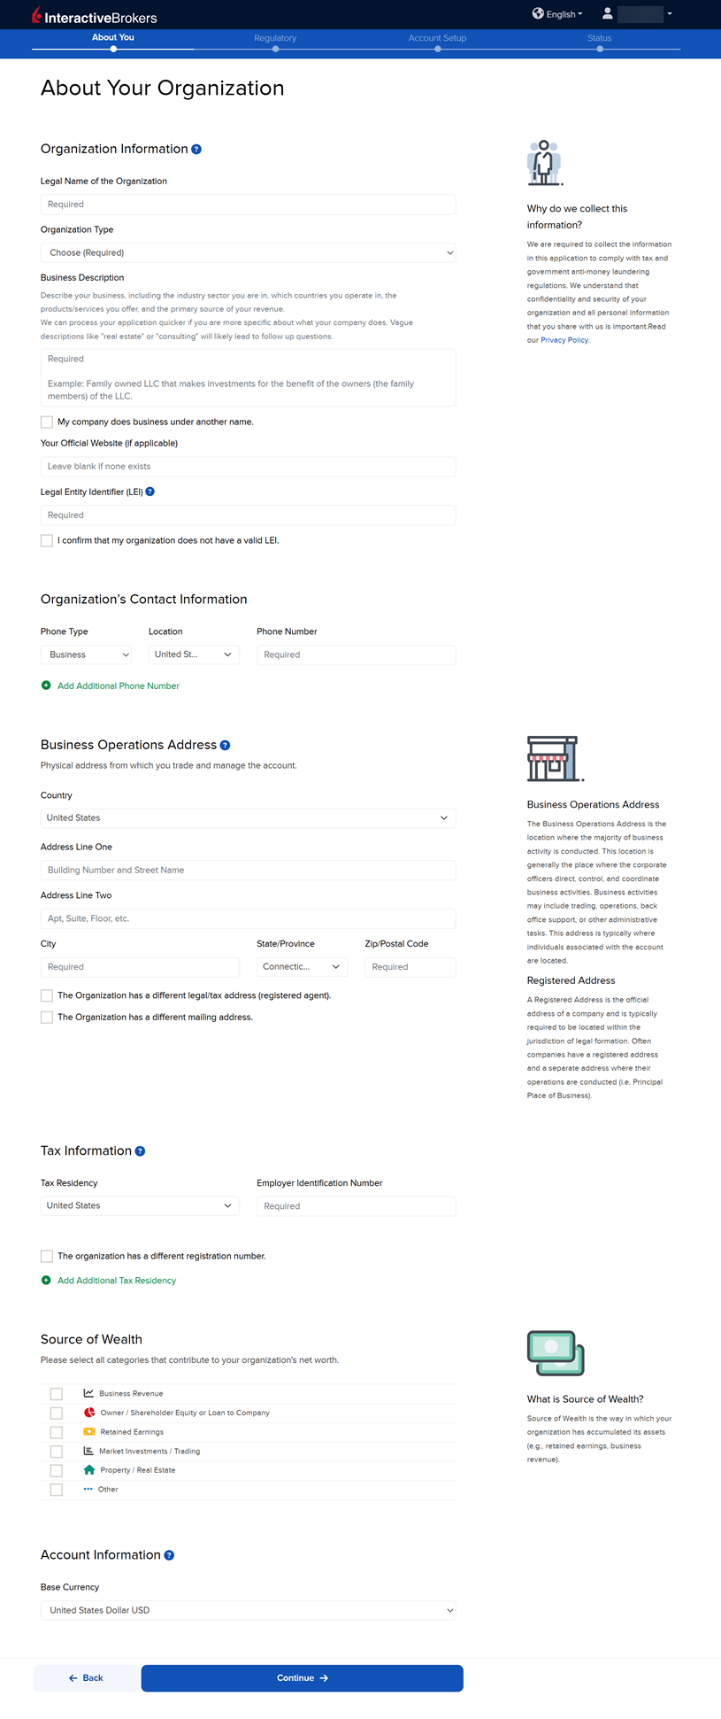Click the globe language icon
Viewport: 721px width, 1719px height.
click(x=538, y=14)
